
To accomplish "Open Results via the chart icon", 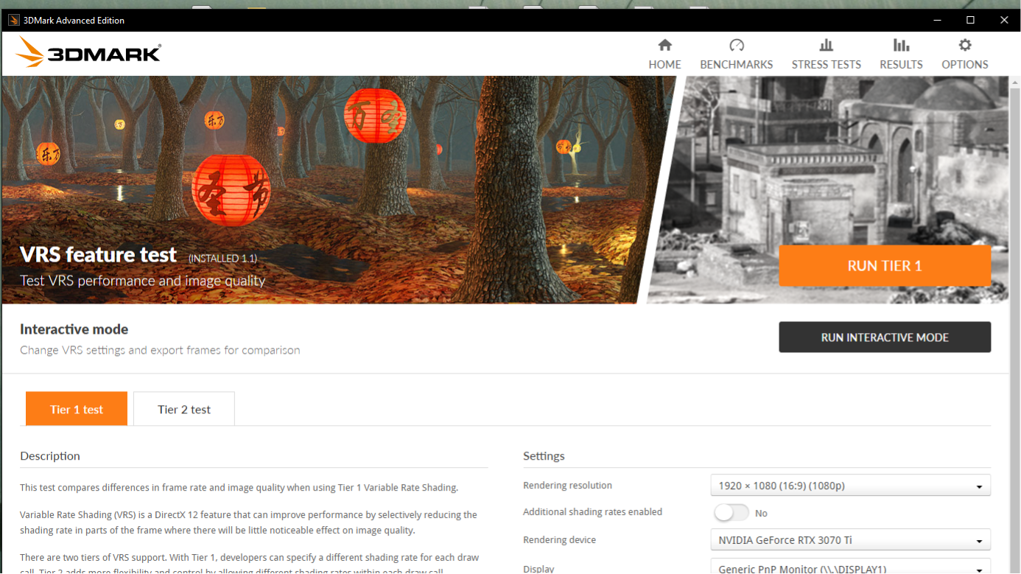I will (x=901, y=46).
